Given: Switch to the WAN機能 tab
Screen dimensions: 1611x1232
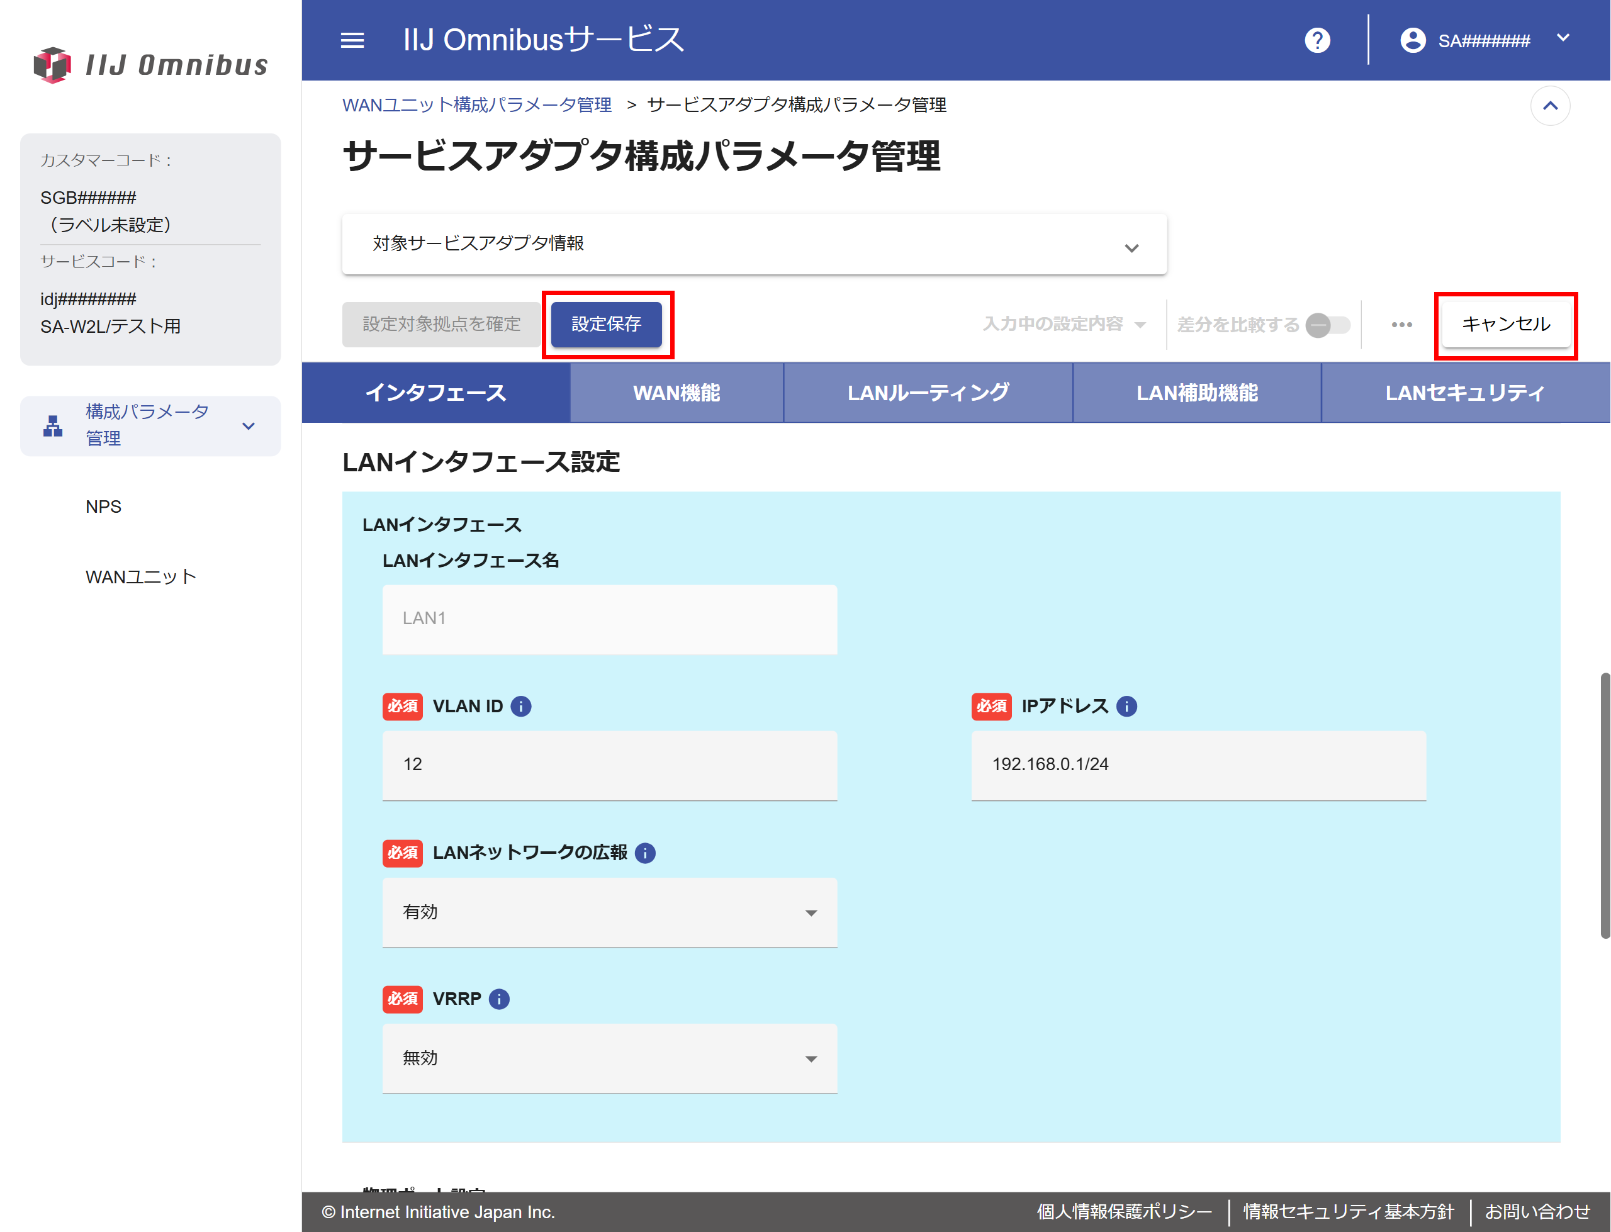Looking at the screenshot, I should (x=676, y=393).
